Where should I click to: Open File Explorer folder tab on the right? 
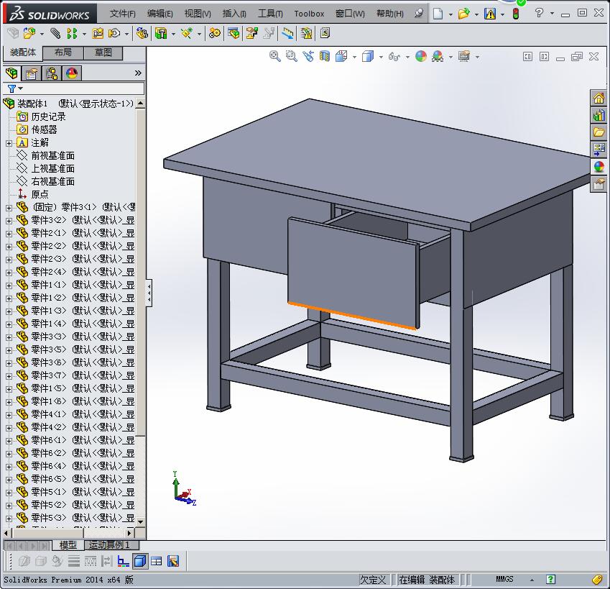[599, 132]
